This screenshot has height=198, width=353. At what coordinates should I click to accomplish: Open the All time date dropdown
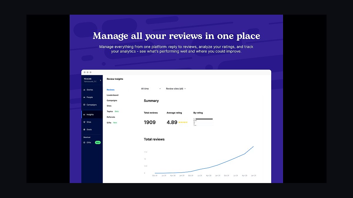(x=151, y=89)
